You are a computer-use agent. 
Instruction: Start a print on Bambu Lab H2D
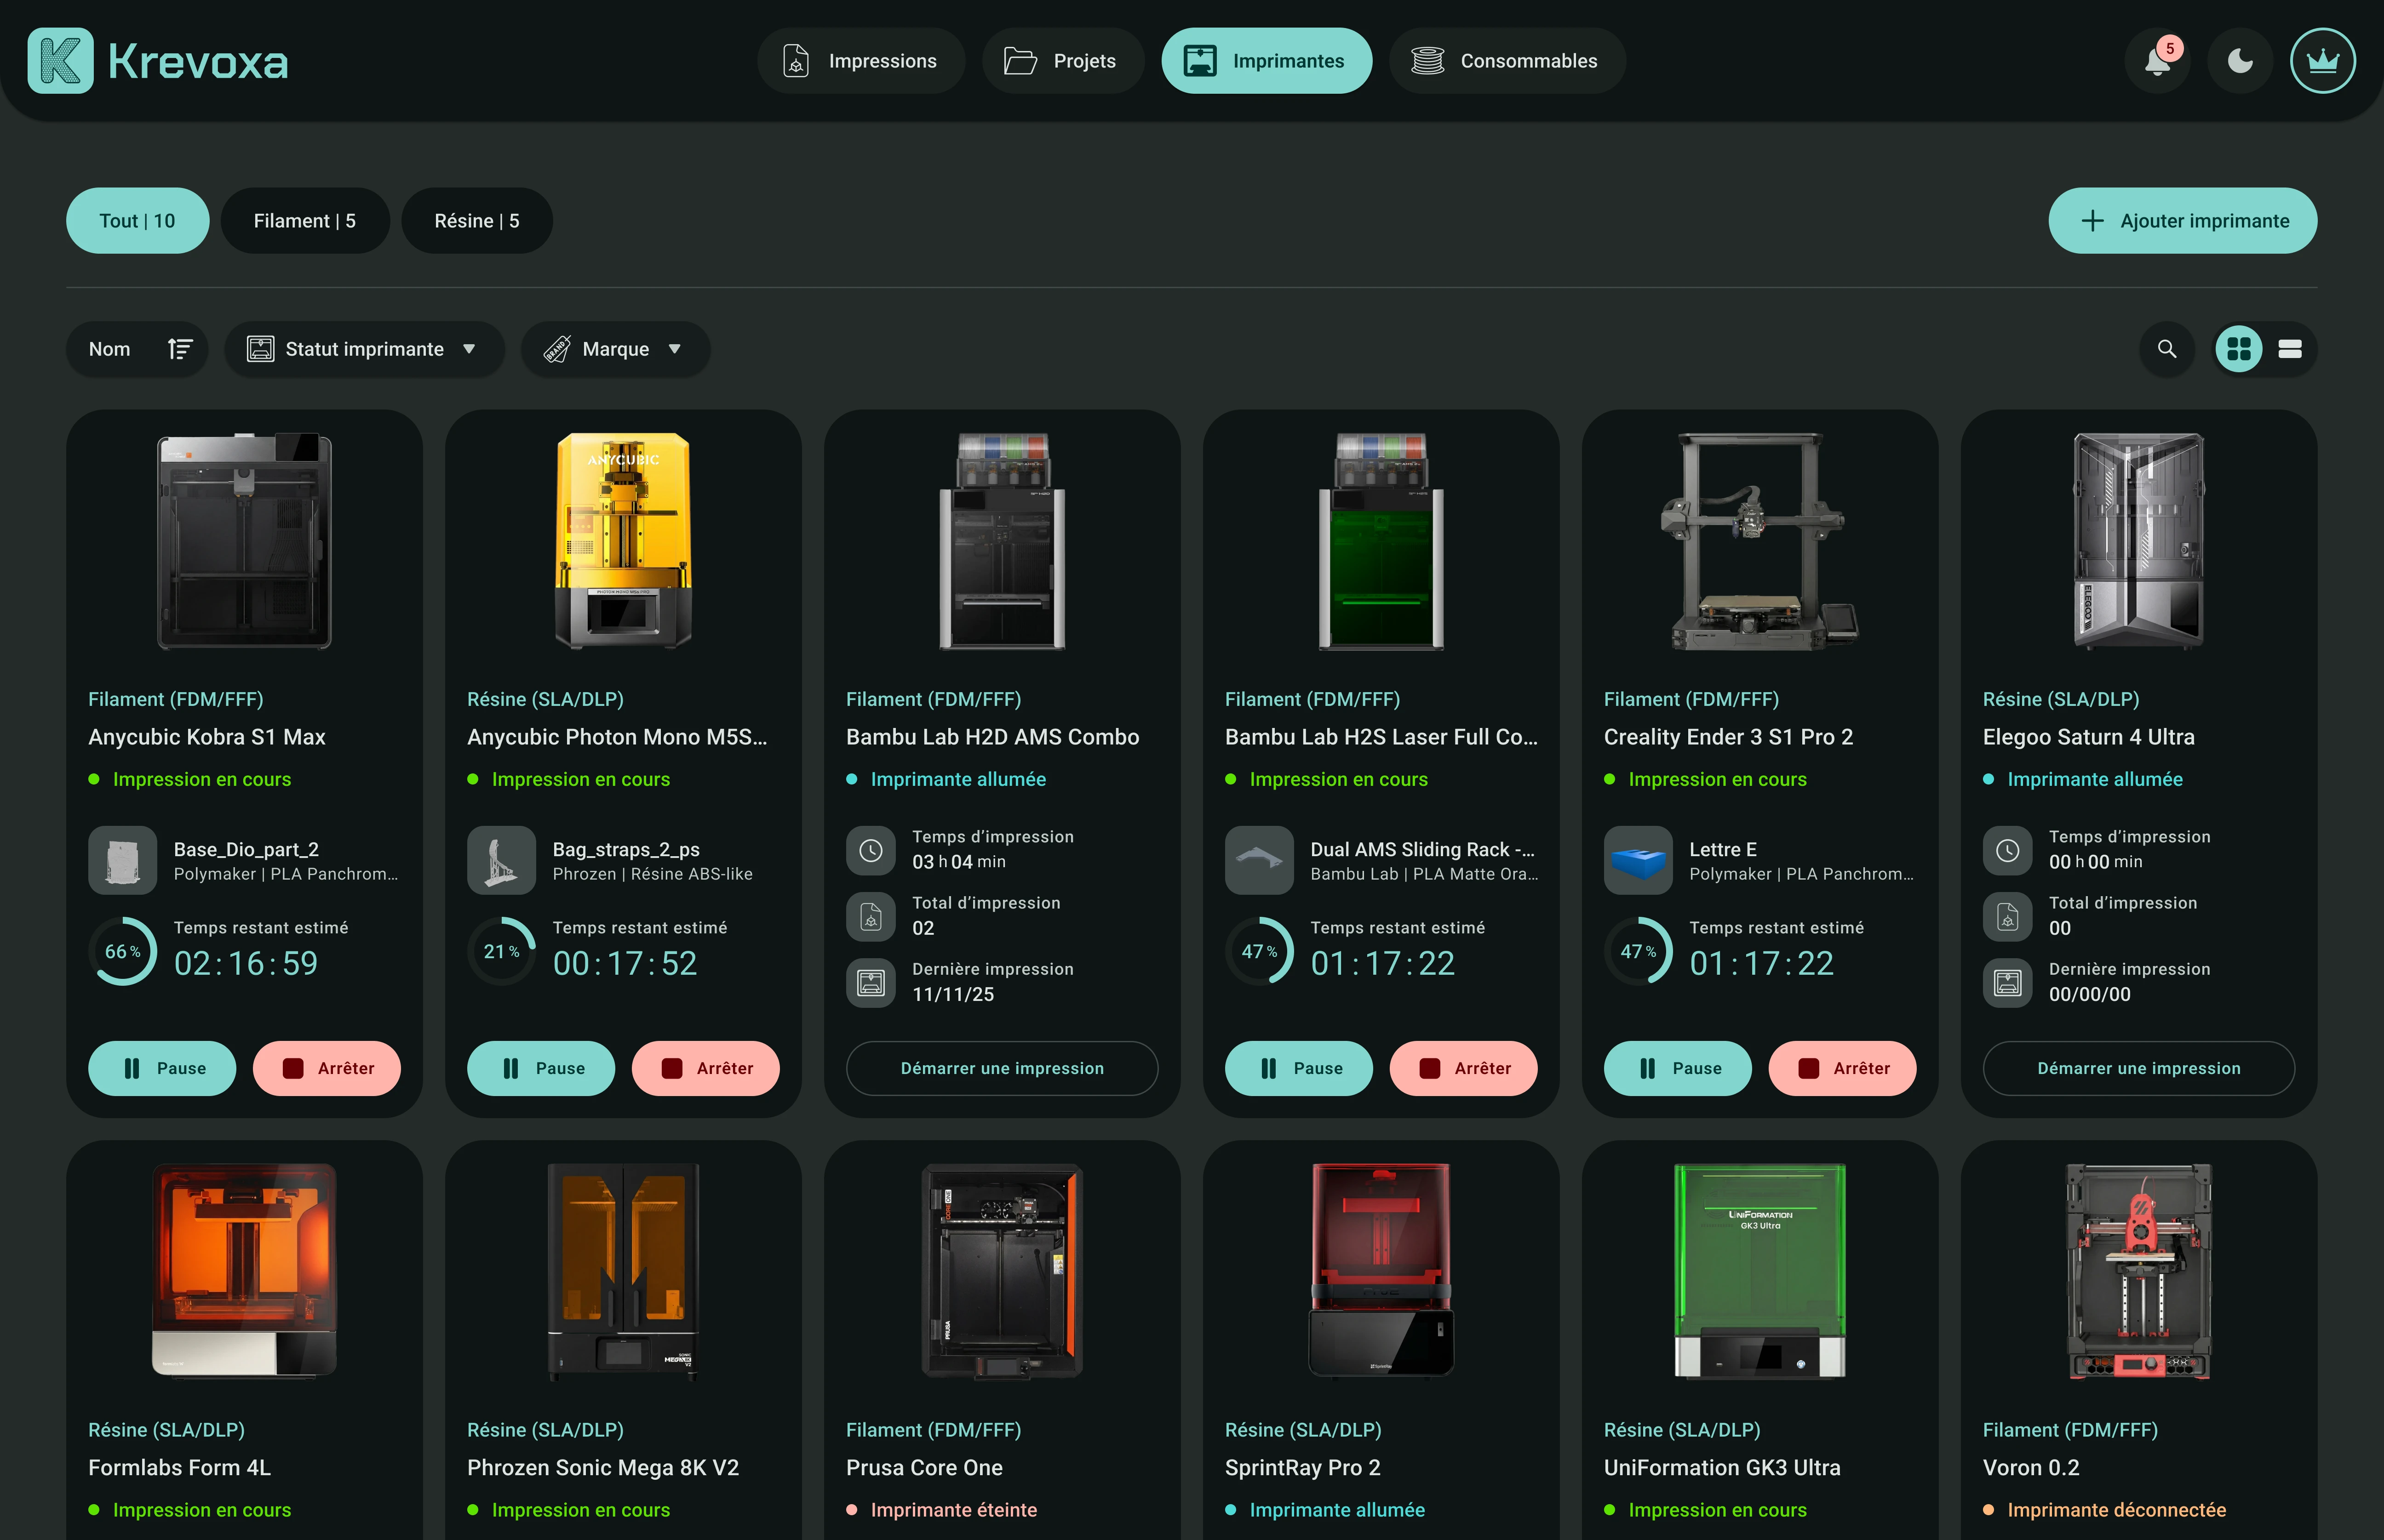coord(1003,1068)
